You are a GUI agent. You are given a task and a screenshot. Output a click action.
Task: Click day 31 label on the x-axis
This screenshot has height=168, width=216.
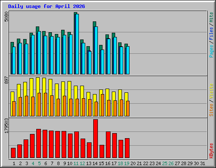pos(202,163)
